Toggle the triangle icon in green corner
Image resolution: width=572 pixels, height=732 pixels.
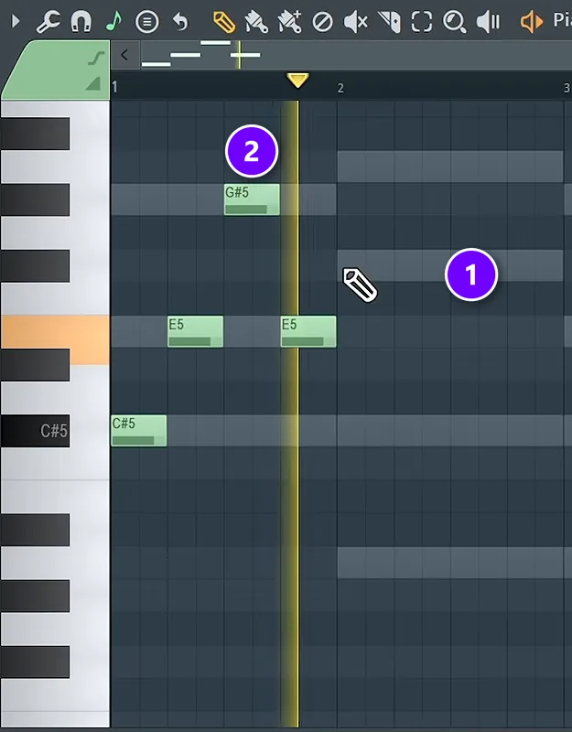point(93,84)
